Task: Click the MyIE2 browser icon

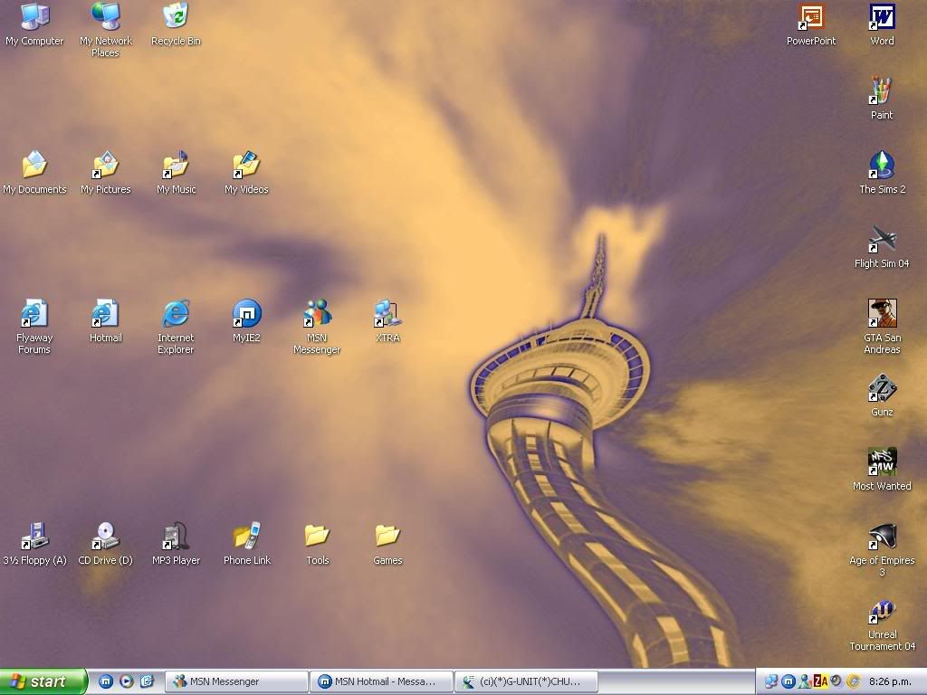Action: 246,314
